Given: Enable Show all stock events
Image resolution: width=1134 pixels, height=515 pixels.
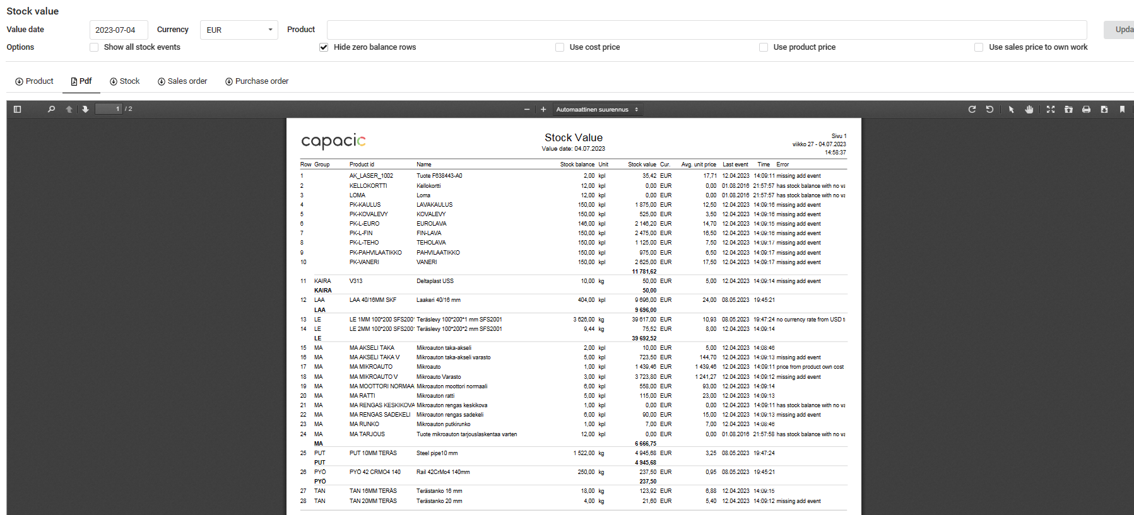Looking at the screenshot, I should point(94,47).
